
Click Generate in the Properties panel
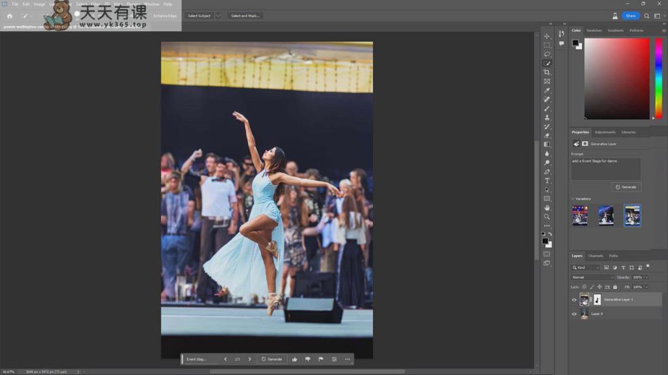click(626, 187)
